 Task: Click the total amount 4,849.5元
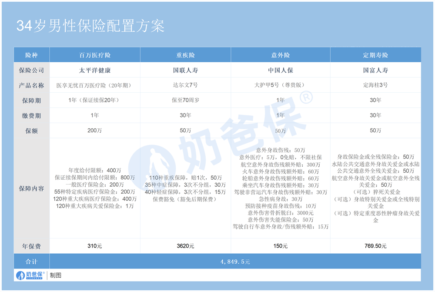coord(235,262)
